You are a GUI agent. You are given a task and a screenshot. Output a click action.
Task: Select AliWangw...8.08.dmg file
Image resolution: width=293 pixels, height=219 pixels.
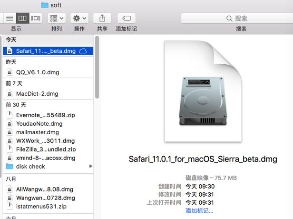(48, 189)
